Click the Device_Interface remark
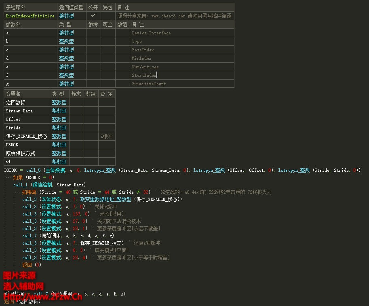This screenshot has height=306, width=369. pyautogui.click(x=151, y=33)
